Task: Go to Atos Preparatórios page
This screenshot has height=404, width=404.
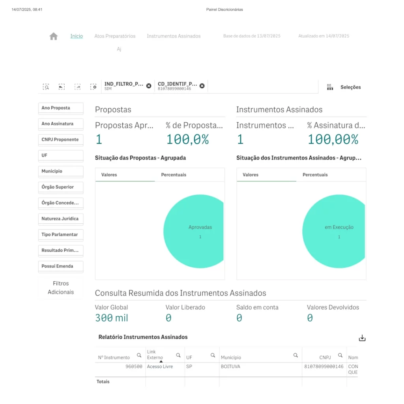Action: [115, 36]
